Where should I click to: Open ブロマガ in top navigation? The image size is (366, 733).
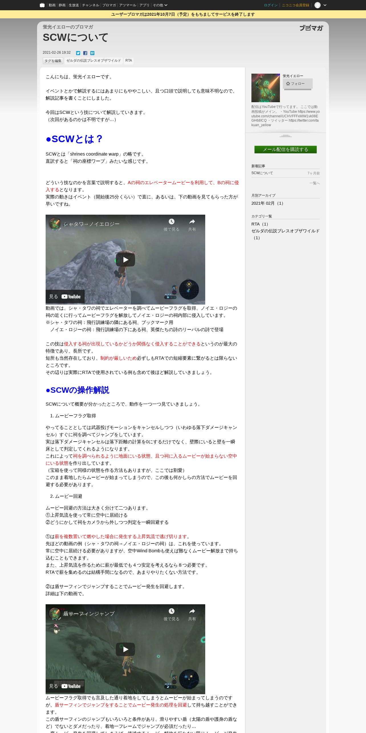109,5
